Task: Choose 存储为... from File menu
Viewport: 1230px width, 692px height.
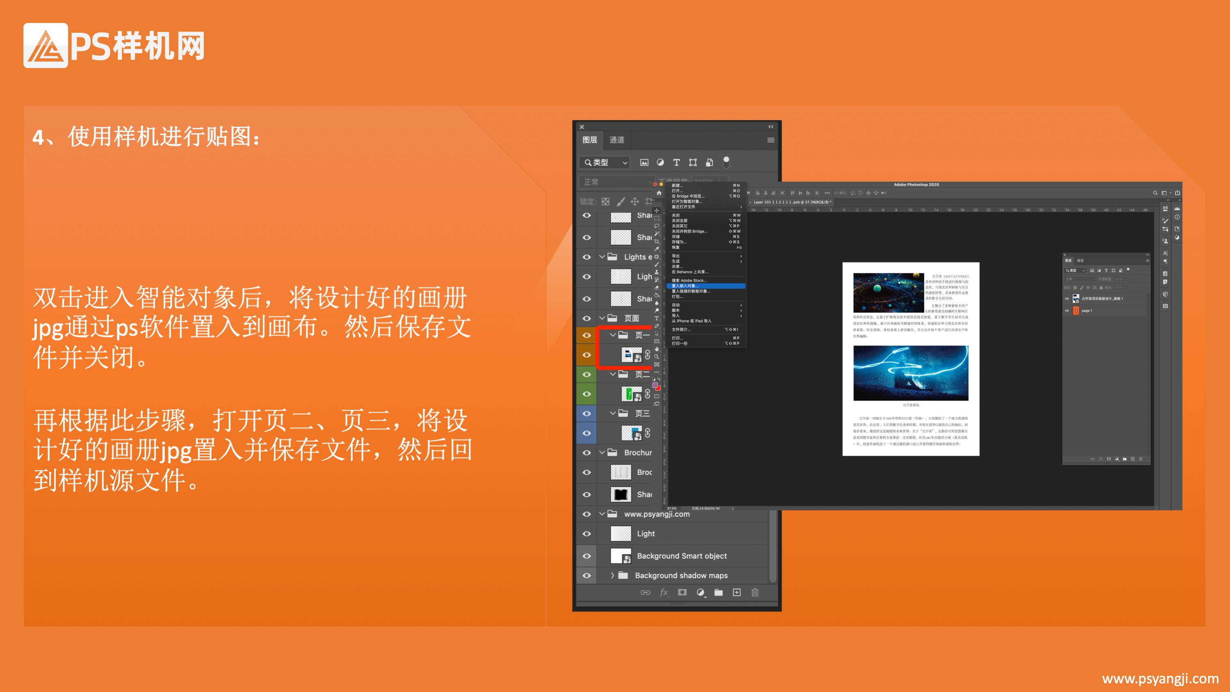Action: click(x=706, y=242)
